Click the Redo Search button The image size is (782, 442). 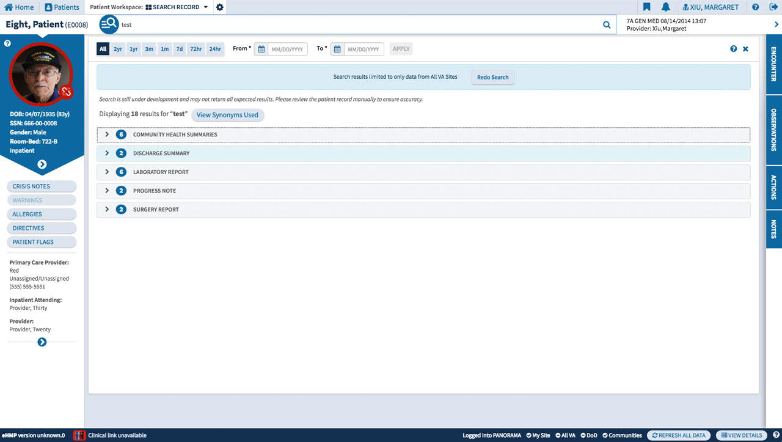pyautogui.click(x=493, y=78)
